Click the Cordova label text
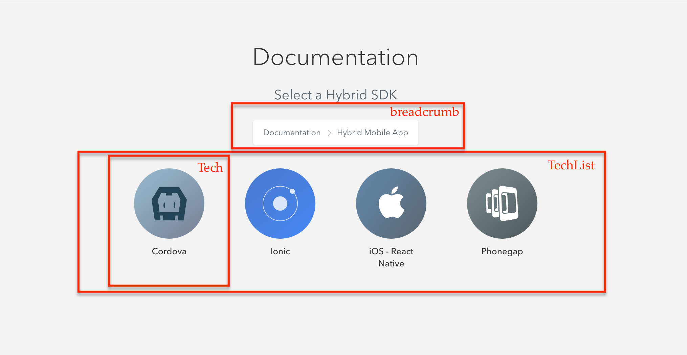687x355 pixels. point(169,251)
